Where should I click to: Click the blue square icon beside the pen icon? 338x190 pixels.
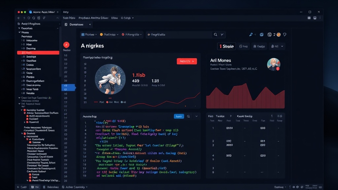pyautogui.click(x=261, y=34)
